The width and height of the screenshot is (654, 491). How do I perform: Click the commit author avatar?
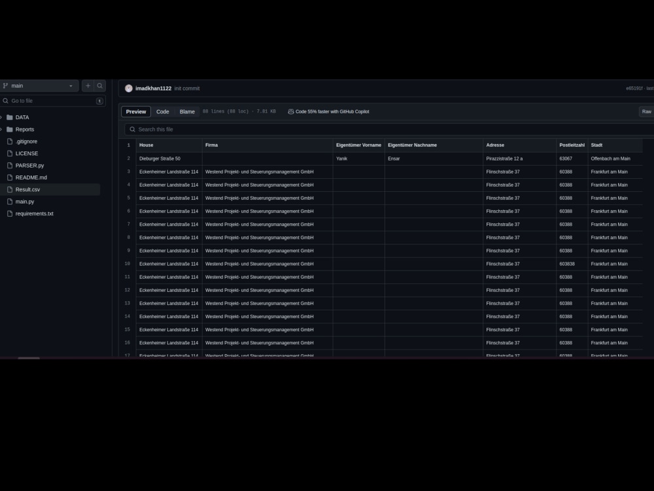(129, 88)
